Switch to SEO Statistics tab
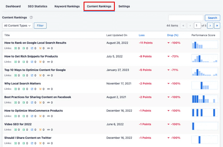223x147 pixels. point(38,6)
